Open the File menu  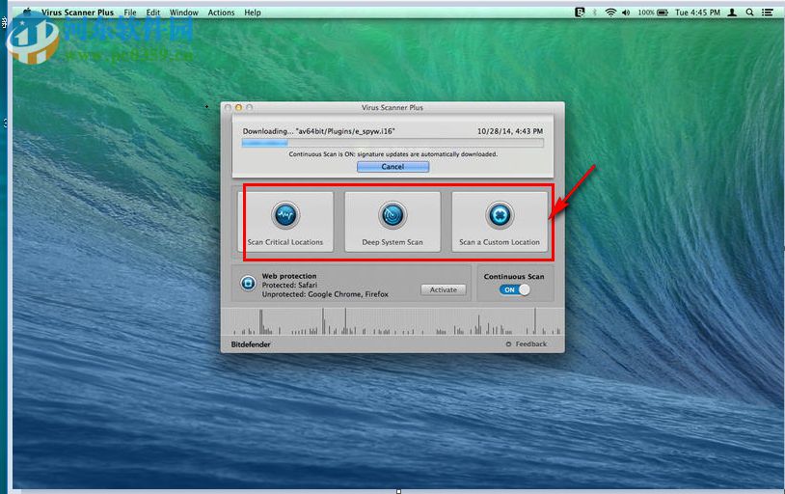point(130,12)
